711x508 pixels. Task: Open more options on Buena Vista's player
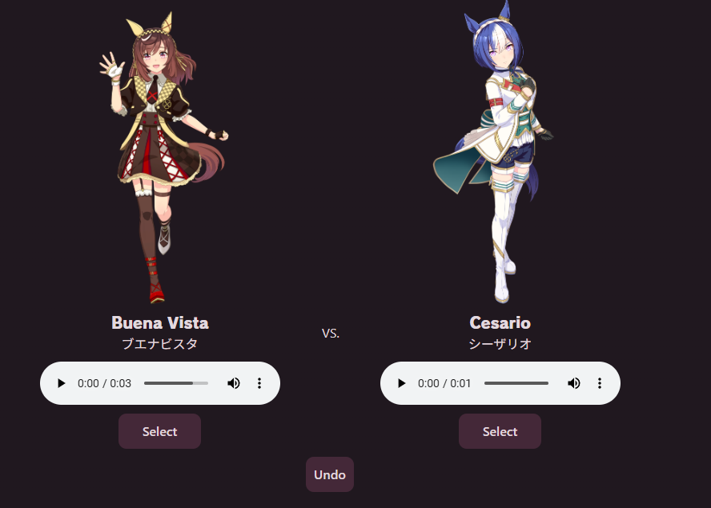259,383
